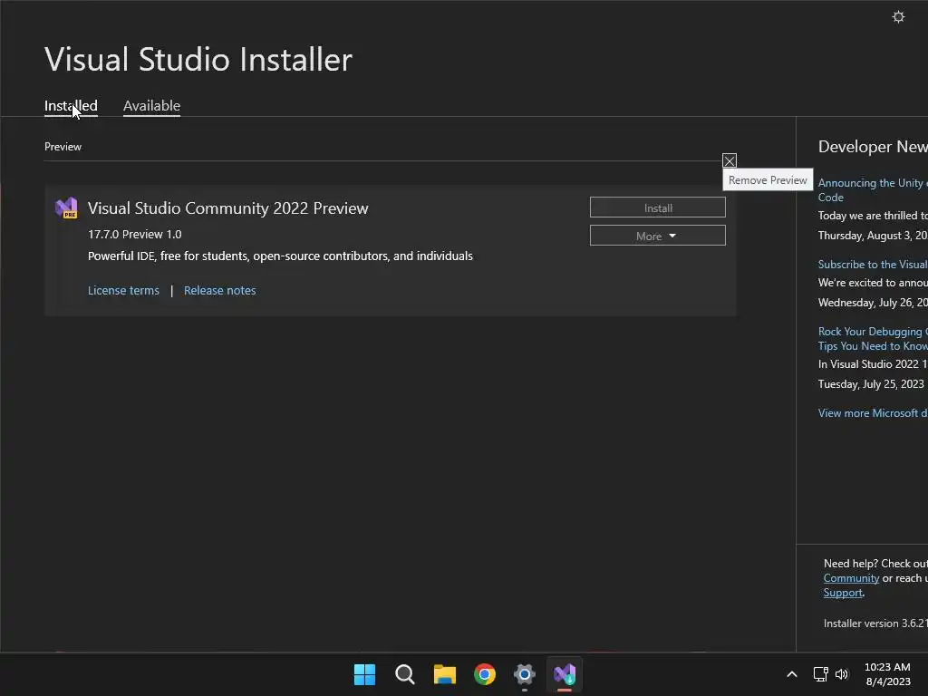Screen dimensions: 928x696
Task: Open the theme settings sun icon
Action: tap(898, 16)
